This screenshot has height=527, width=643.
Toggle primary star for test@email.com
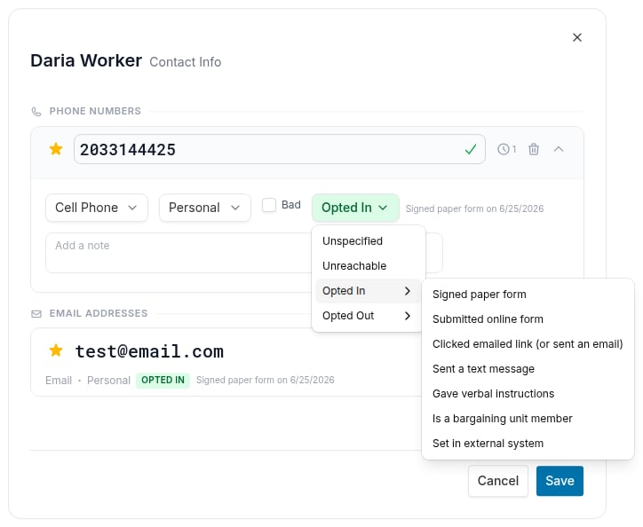pos(56,350)
